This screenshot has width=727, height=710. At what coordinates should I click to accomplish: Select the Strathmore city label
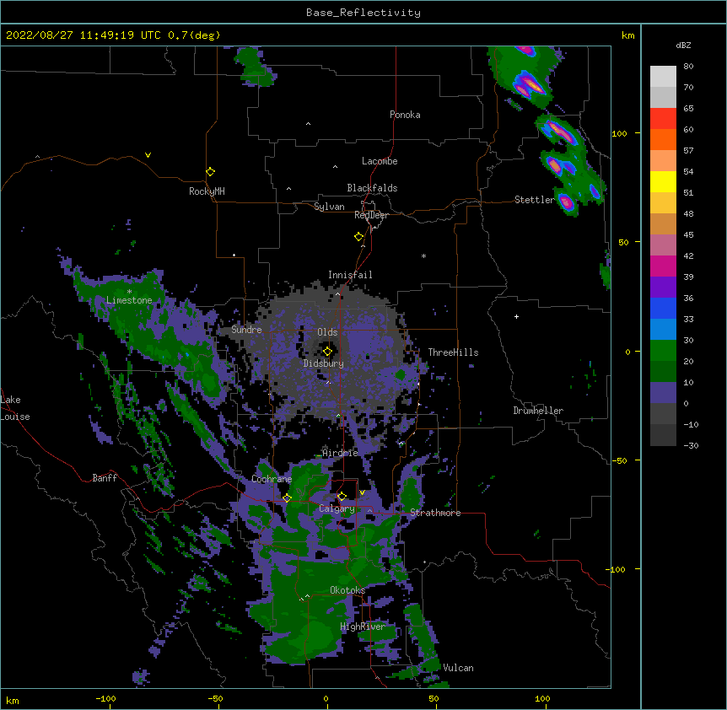(x=435, y=513)
